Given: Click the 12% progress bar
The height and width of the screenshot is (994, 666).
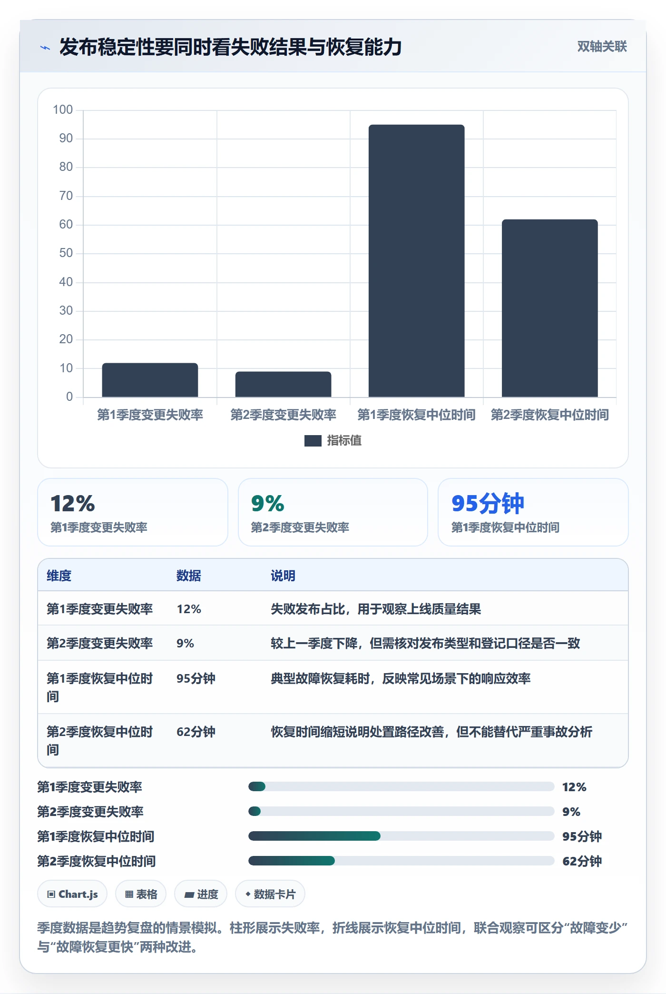Looking at the screenshot, I should (402, 786).
